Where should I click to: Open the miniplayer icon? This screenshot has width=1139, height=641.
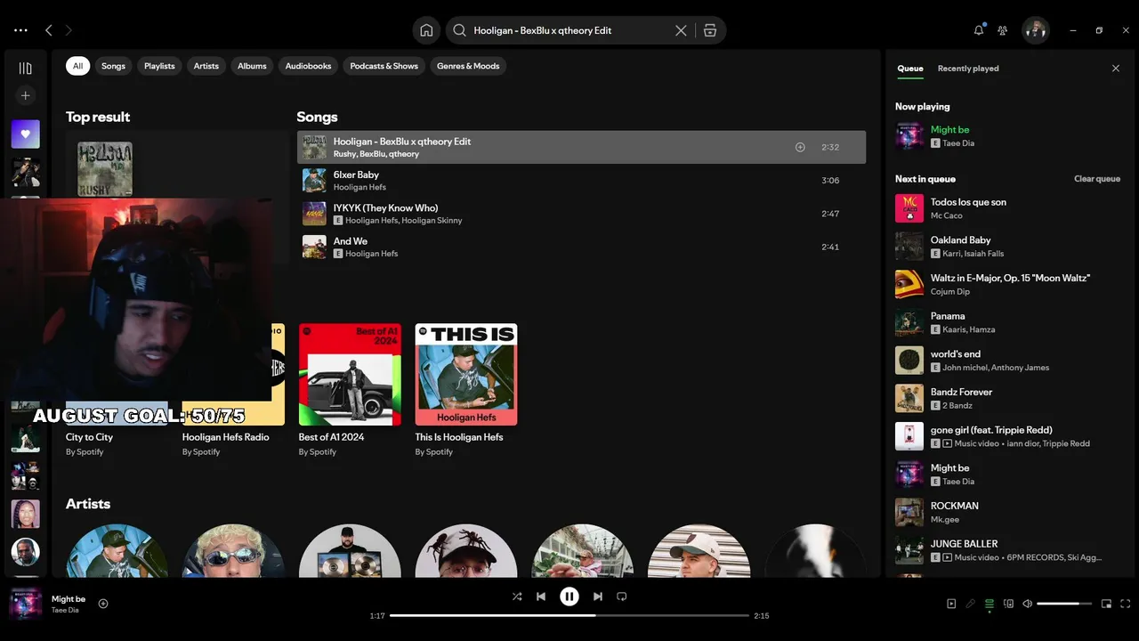click(1106, 604)
